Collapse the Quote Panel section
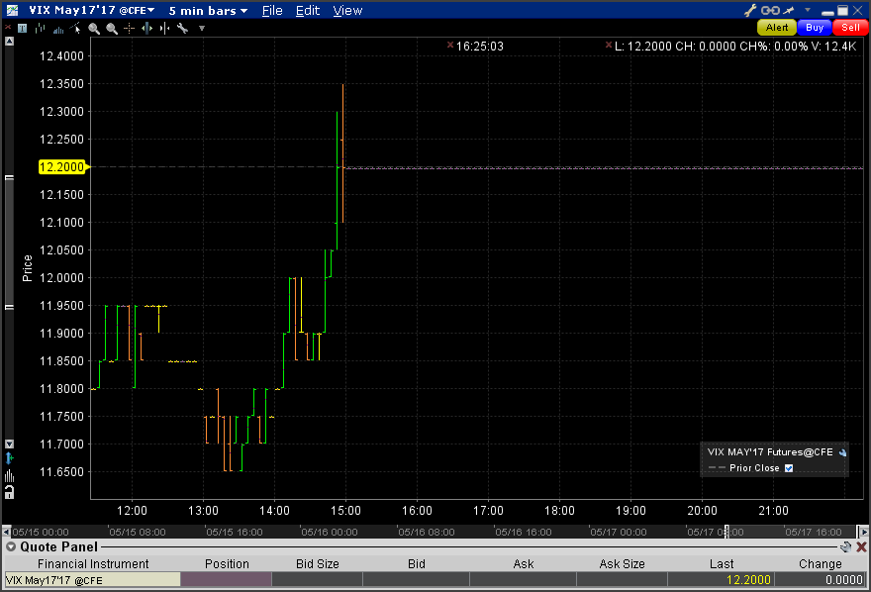The image size is (871, 592). coord(11,547)
